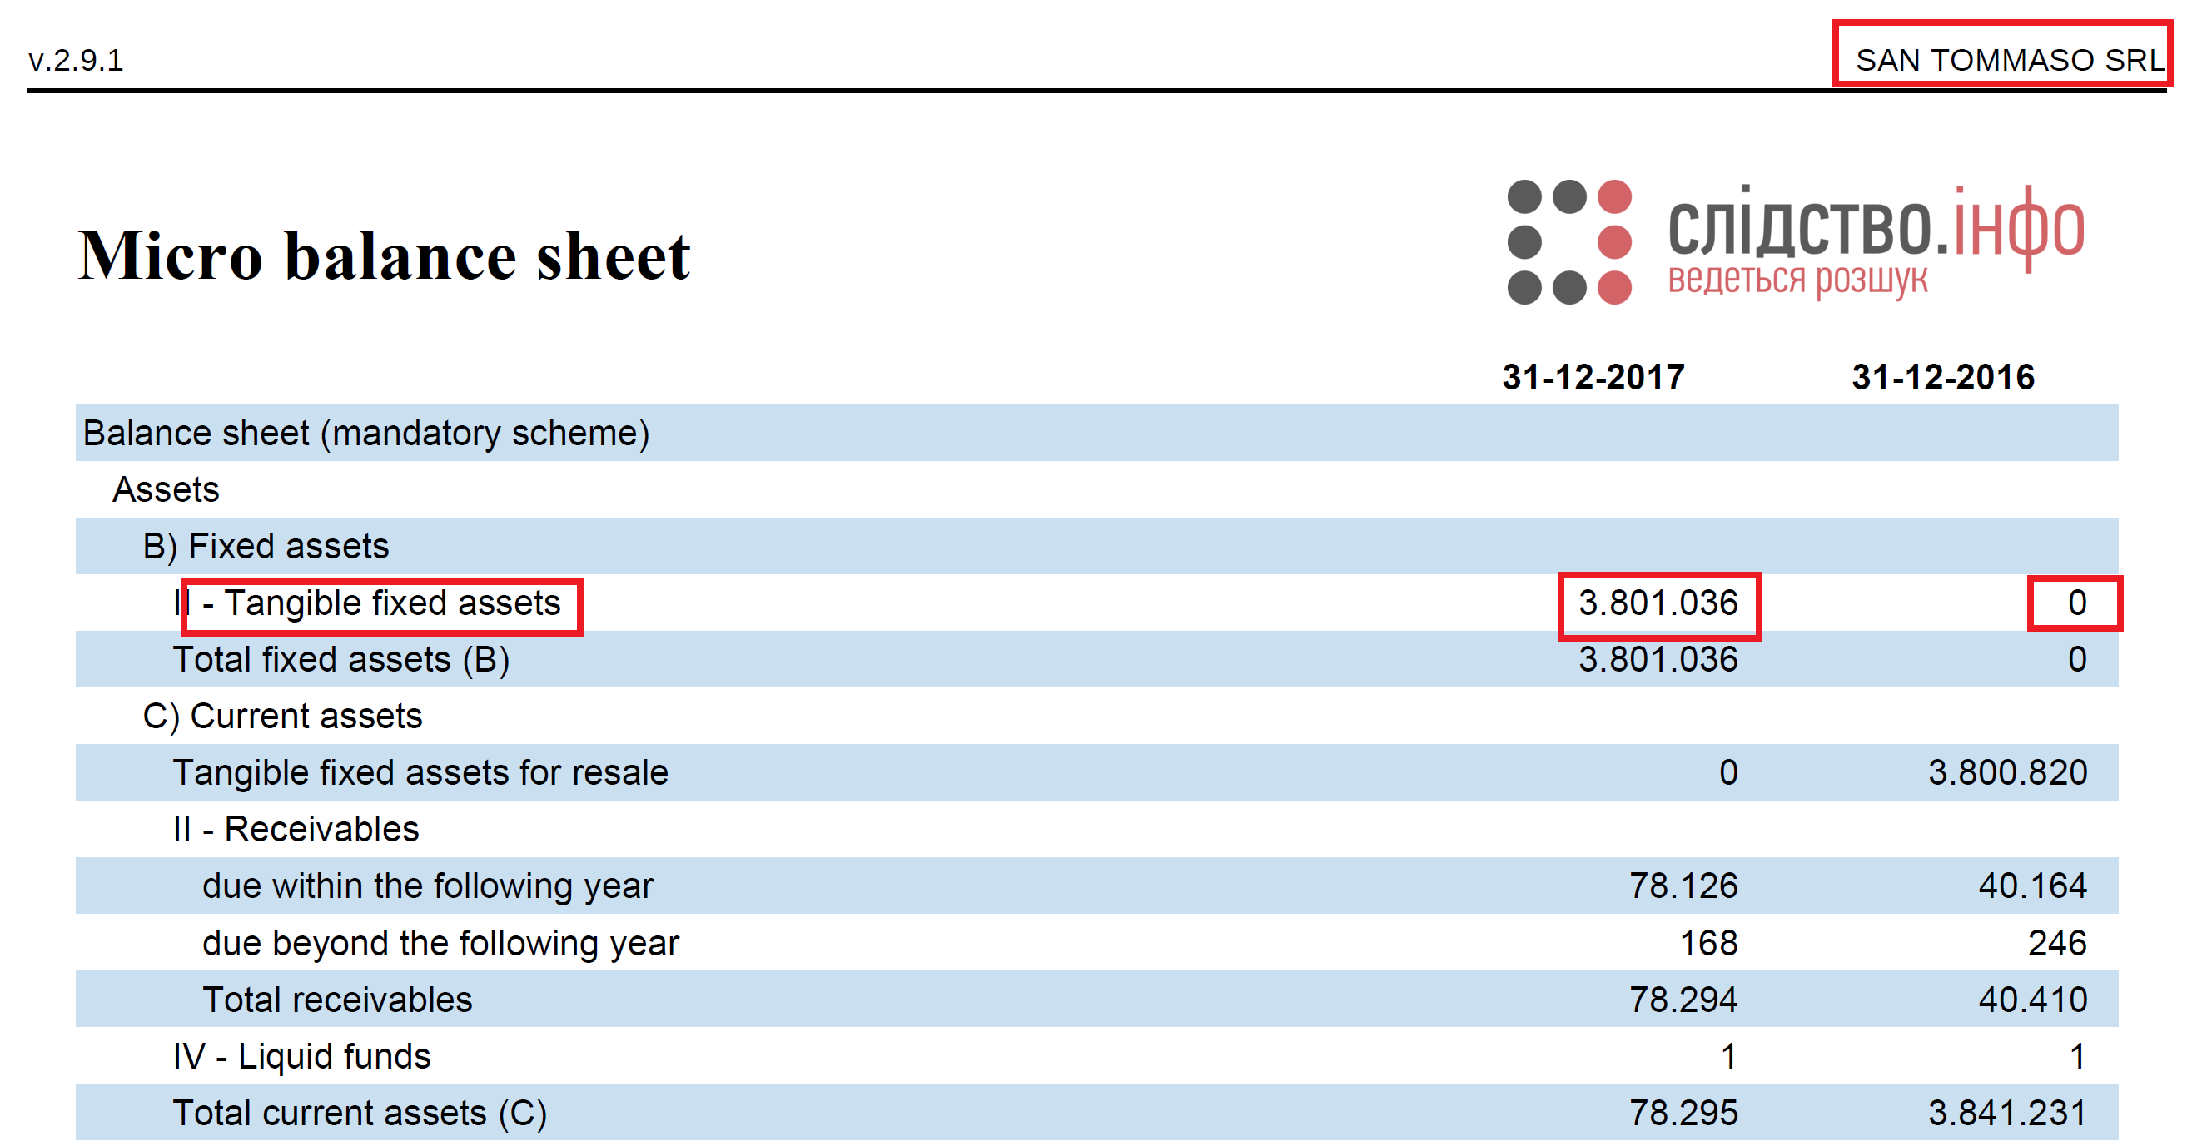Select the II - Receivables row label

pyautogui.click(x=296, y=829)
